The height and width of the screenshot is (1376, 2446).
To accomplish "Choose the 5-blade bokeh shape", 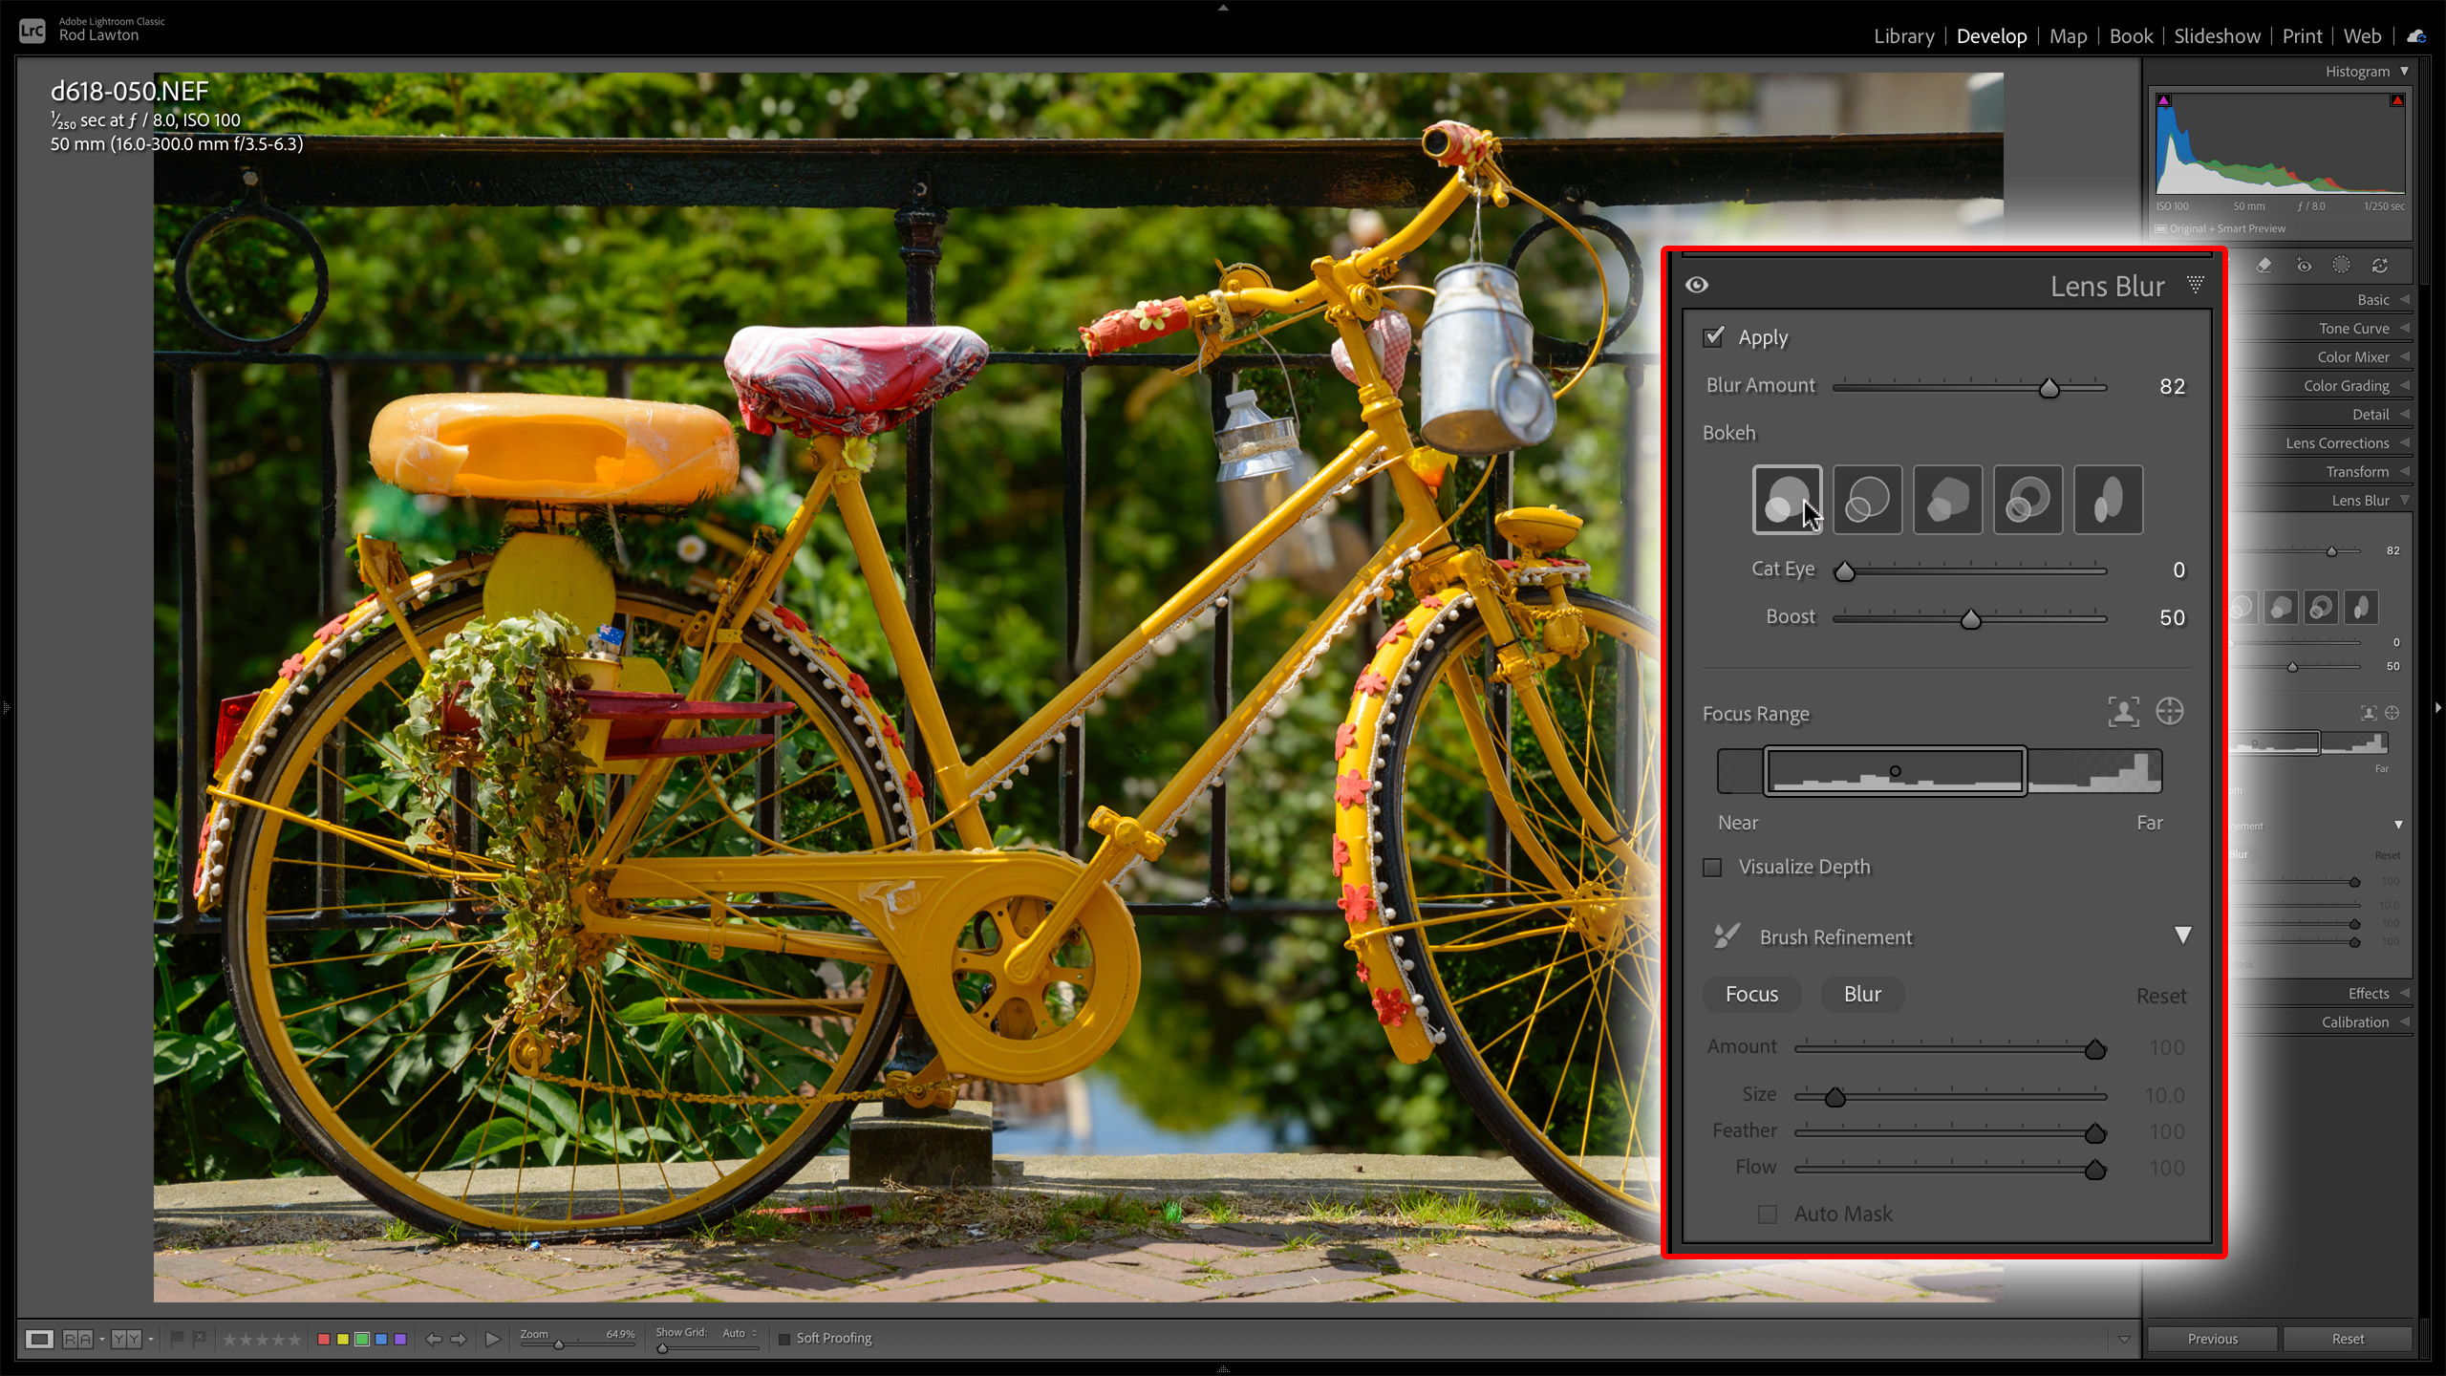I will tap(1947, 500).
